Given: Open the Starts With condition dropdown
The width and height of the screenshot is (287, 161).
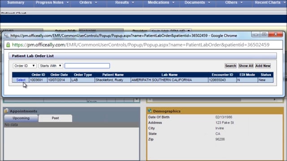Looking at the screenshot, I should pyautogui.click(x=51, y=66).
